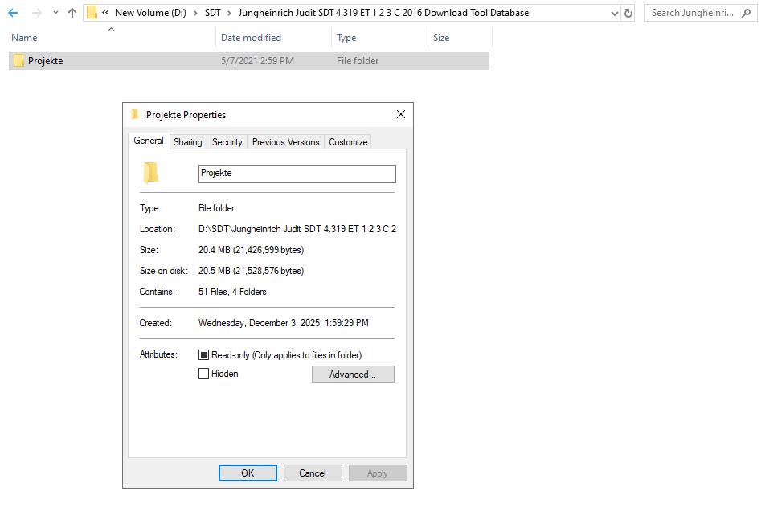Select New Volume (D:) in the breadcrumb
Screen dimensions: 761x524
[x=150, y=13]
